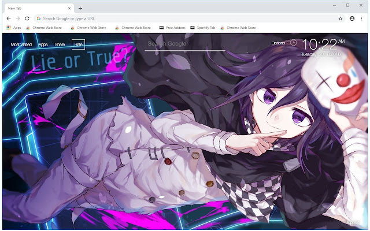Bookmark this page with the star icon
This screenshot has width=370, height=231.
pos(341,18)
